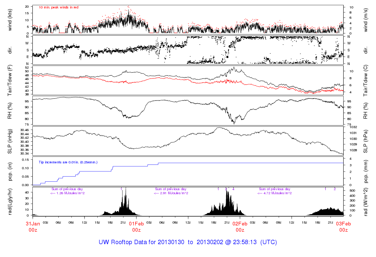Screen dimensions: 376x257
Task: Select the "02Feb 00z" date label
Action: click(240, 227)
